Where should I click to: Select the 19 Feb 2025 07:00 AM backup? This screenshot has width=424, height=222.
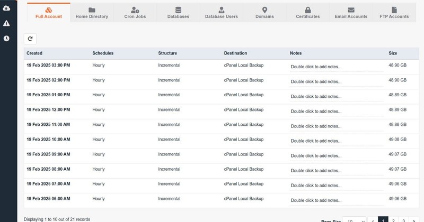coord(48,184)
